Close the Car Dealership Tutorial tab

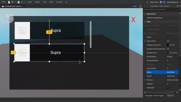point(22,6)
